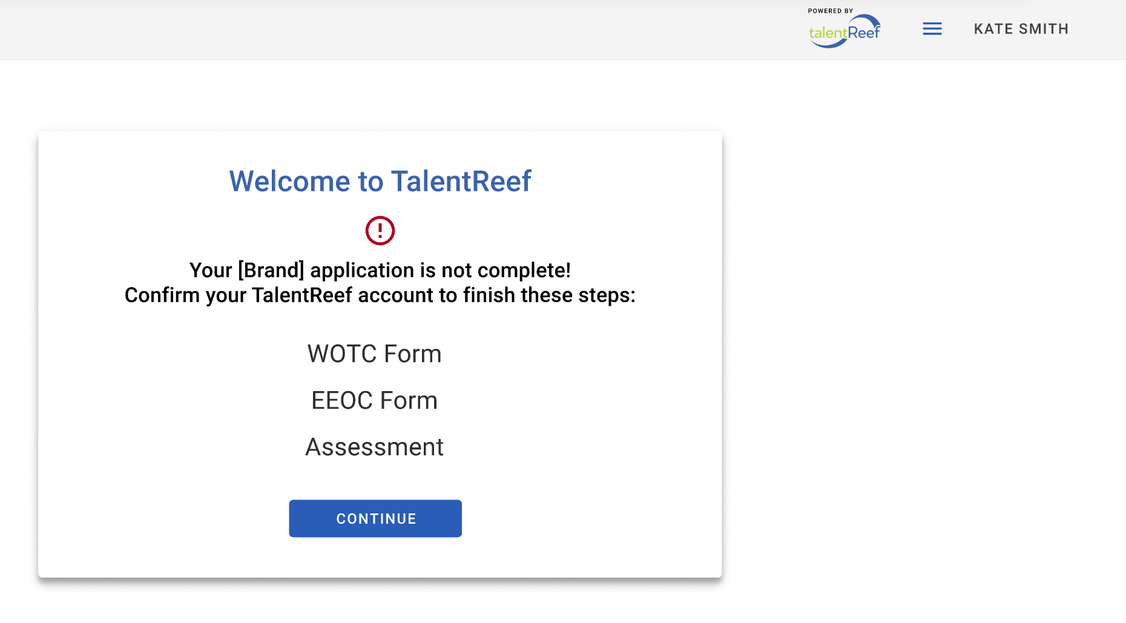Screen dimensions: 1126x623
Task: Click the blue "Reef" logo text
Action: click(x=863, y=32)
